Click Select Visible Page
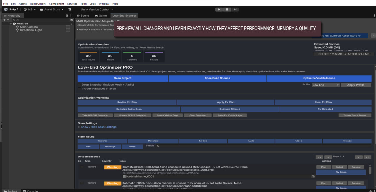 pyautogui.click(x=167, y=115)
